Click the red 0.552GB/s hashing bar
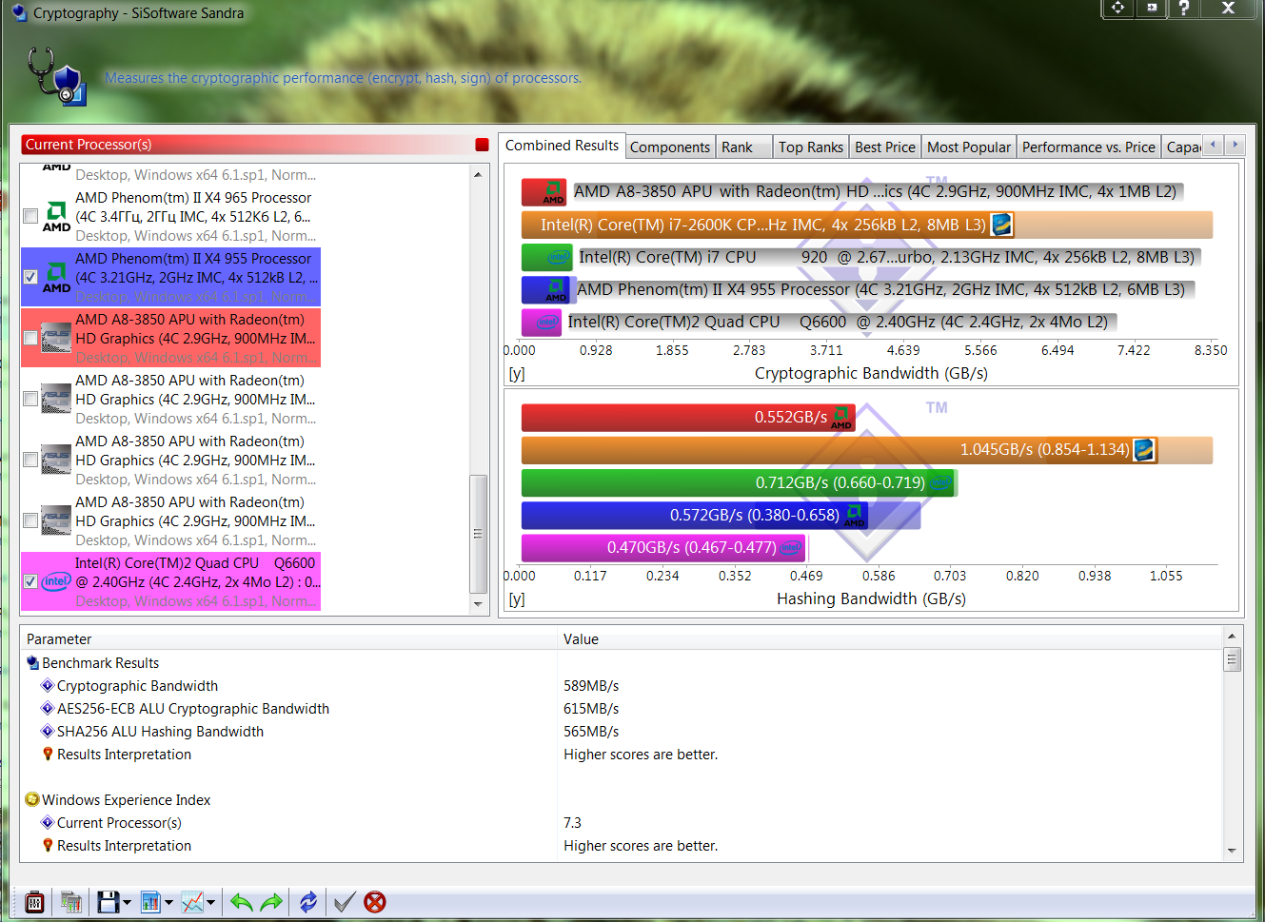The image size is (1265, 922). 688,418
